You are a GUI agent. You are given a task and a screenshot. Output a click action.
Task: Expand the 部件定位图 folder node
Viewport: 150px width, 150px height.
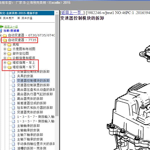[x=5, y=53]
